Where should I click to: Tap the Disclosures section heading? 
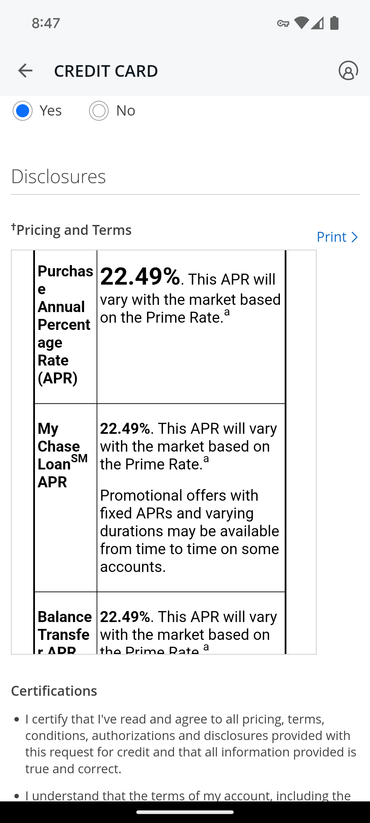point(59,177)
